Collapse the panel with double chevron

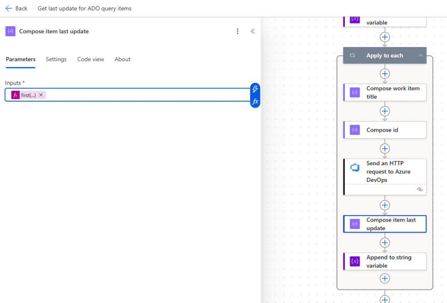tap(252, 31)
